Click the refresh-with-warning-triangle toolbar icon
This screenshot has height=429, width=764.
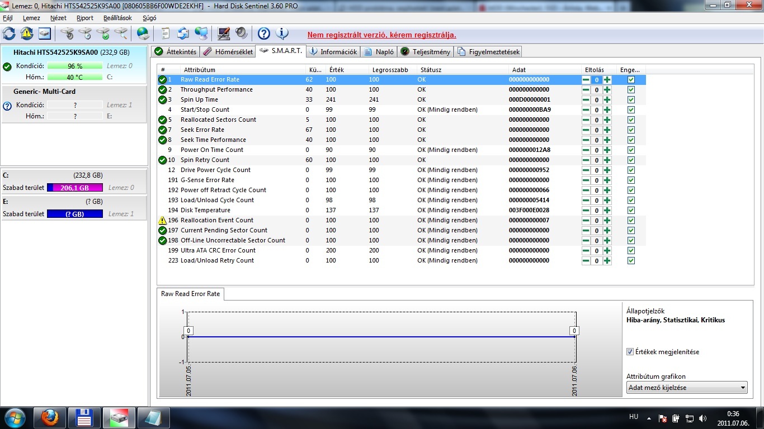(27, 34)
